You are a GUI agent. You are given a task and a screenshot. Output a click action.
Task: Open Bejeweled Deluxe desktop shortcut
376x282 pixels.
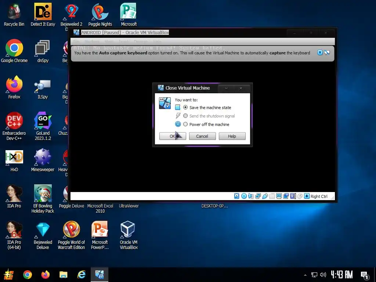pos(43,235)
